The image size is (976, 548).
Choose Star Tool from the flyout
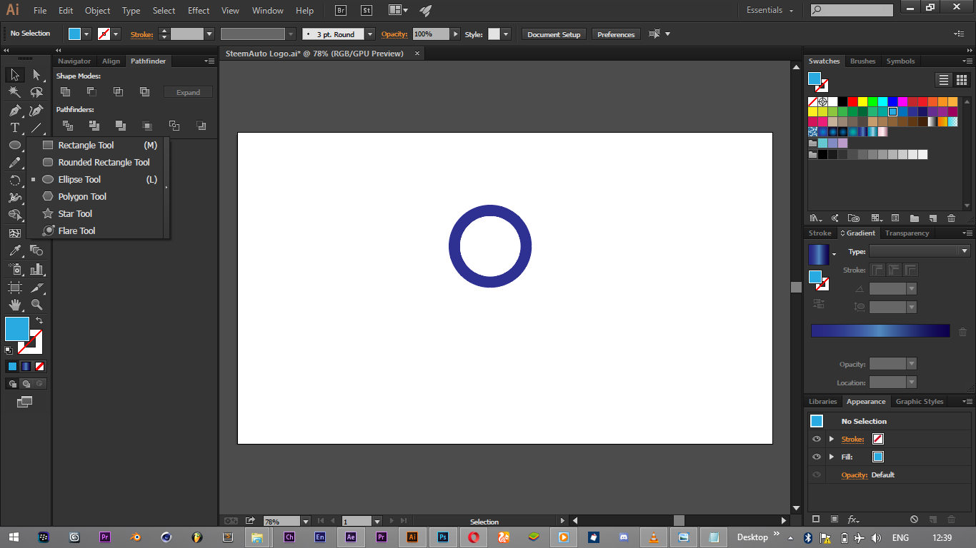75,213
